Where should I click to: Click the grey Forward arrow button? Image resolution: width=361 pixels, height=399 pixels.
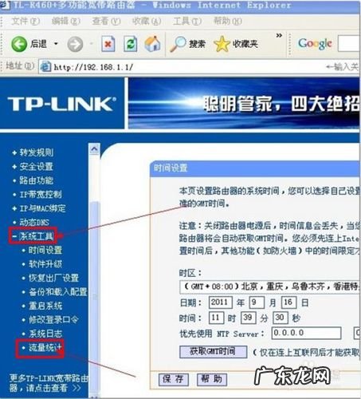click(75, 44)
